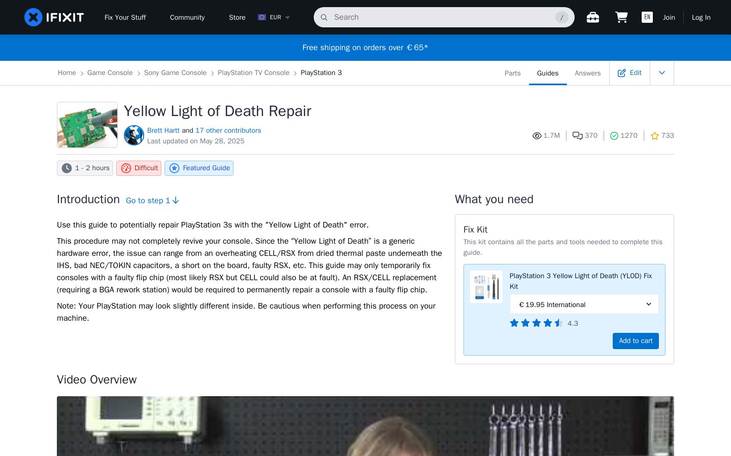Click the Log In link
731x456 pixels.
tap(701, 17)
